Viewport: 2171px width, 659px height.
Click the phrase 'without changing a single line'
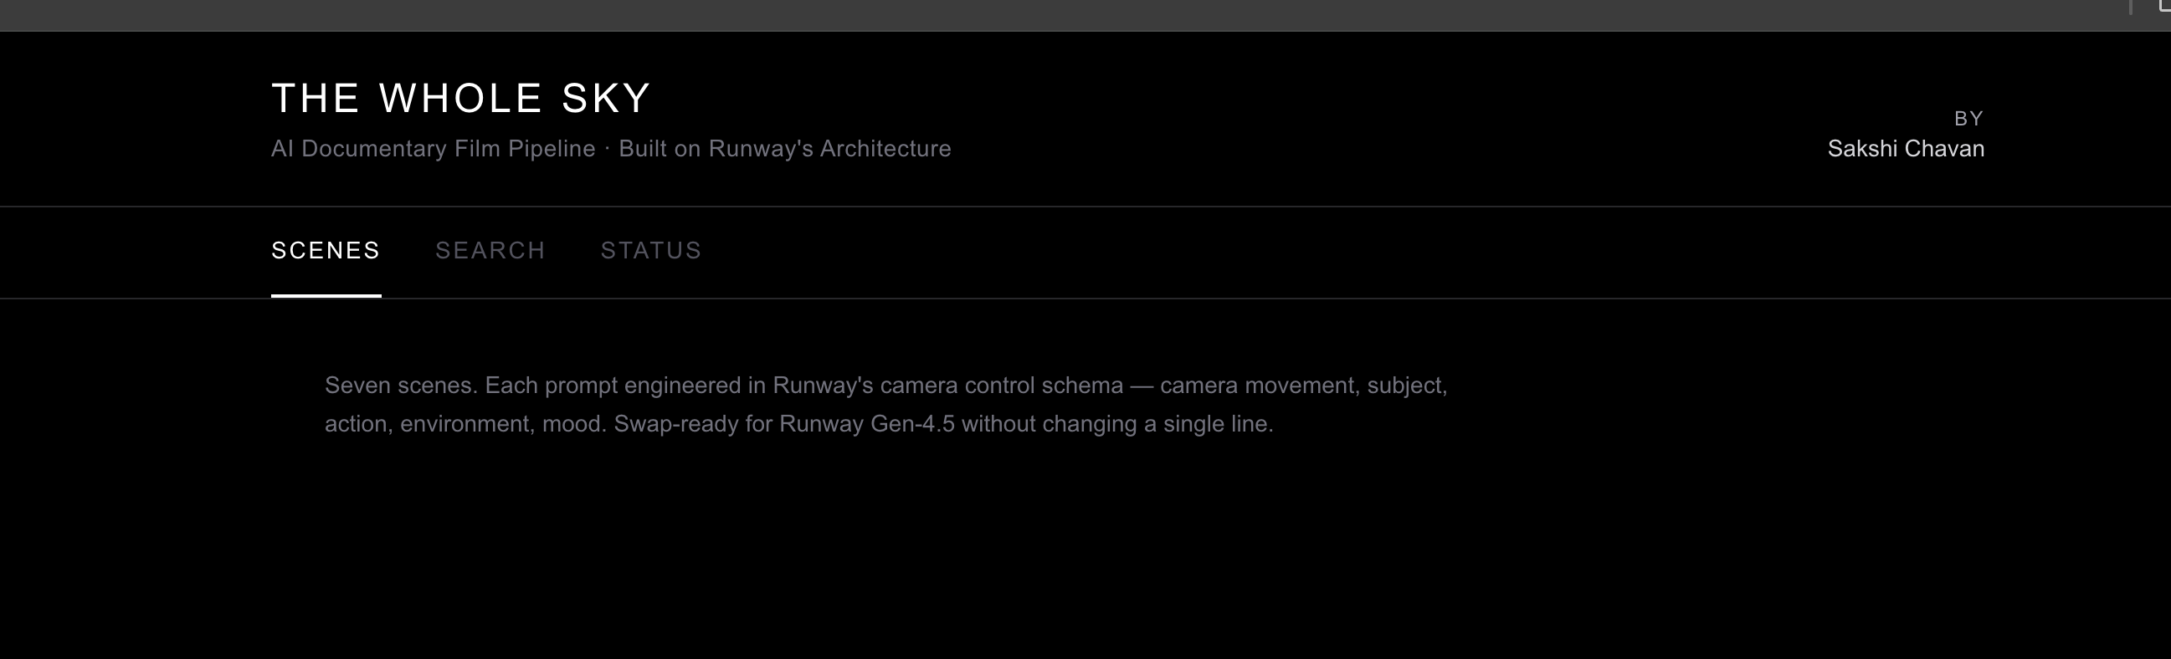click(x=1116, y=424)
